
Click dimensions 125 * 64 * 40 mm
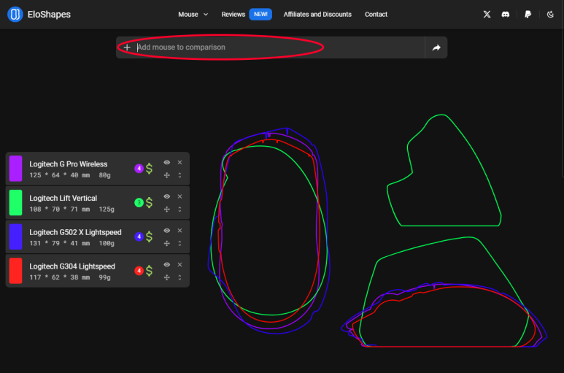(60, 175)
